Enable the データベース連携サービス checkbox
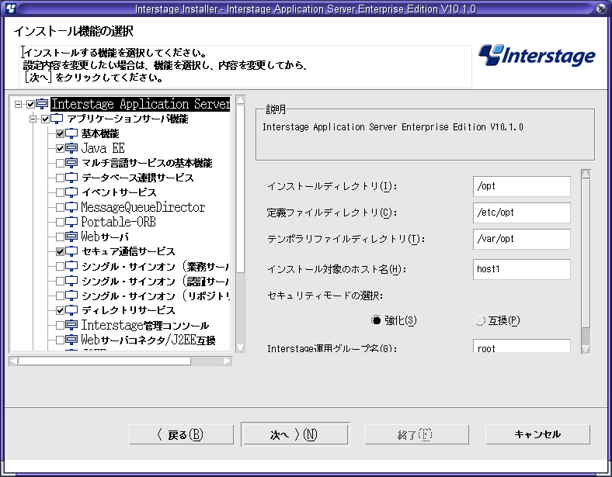Viewport: 612px width, 477px height. pyautogui.click(x=60, y=178)
